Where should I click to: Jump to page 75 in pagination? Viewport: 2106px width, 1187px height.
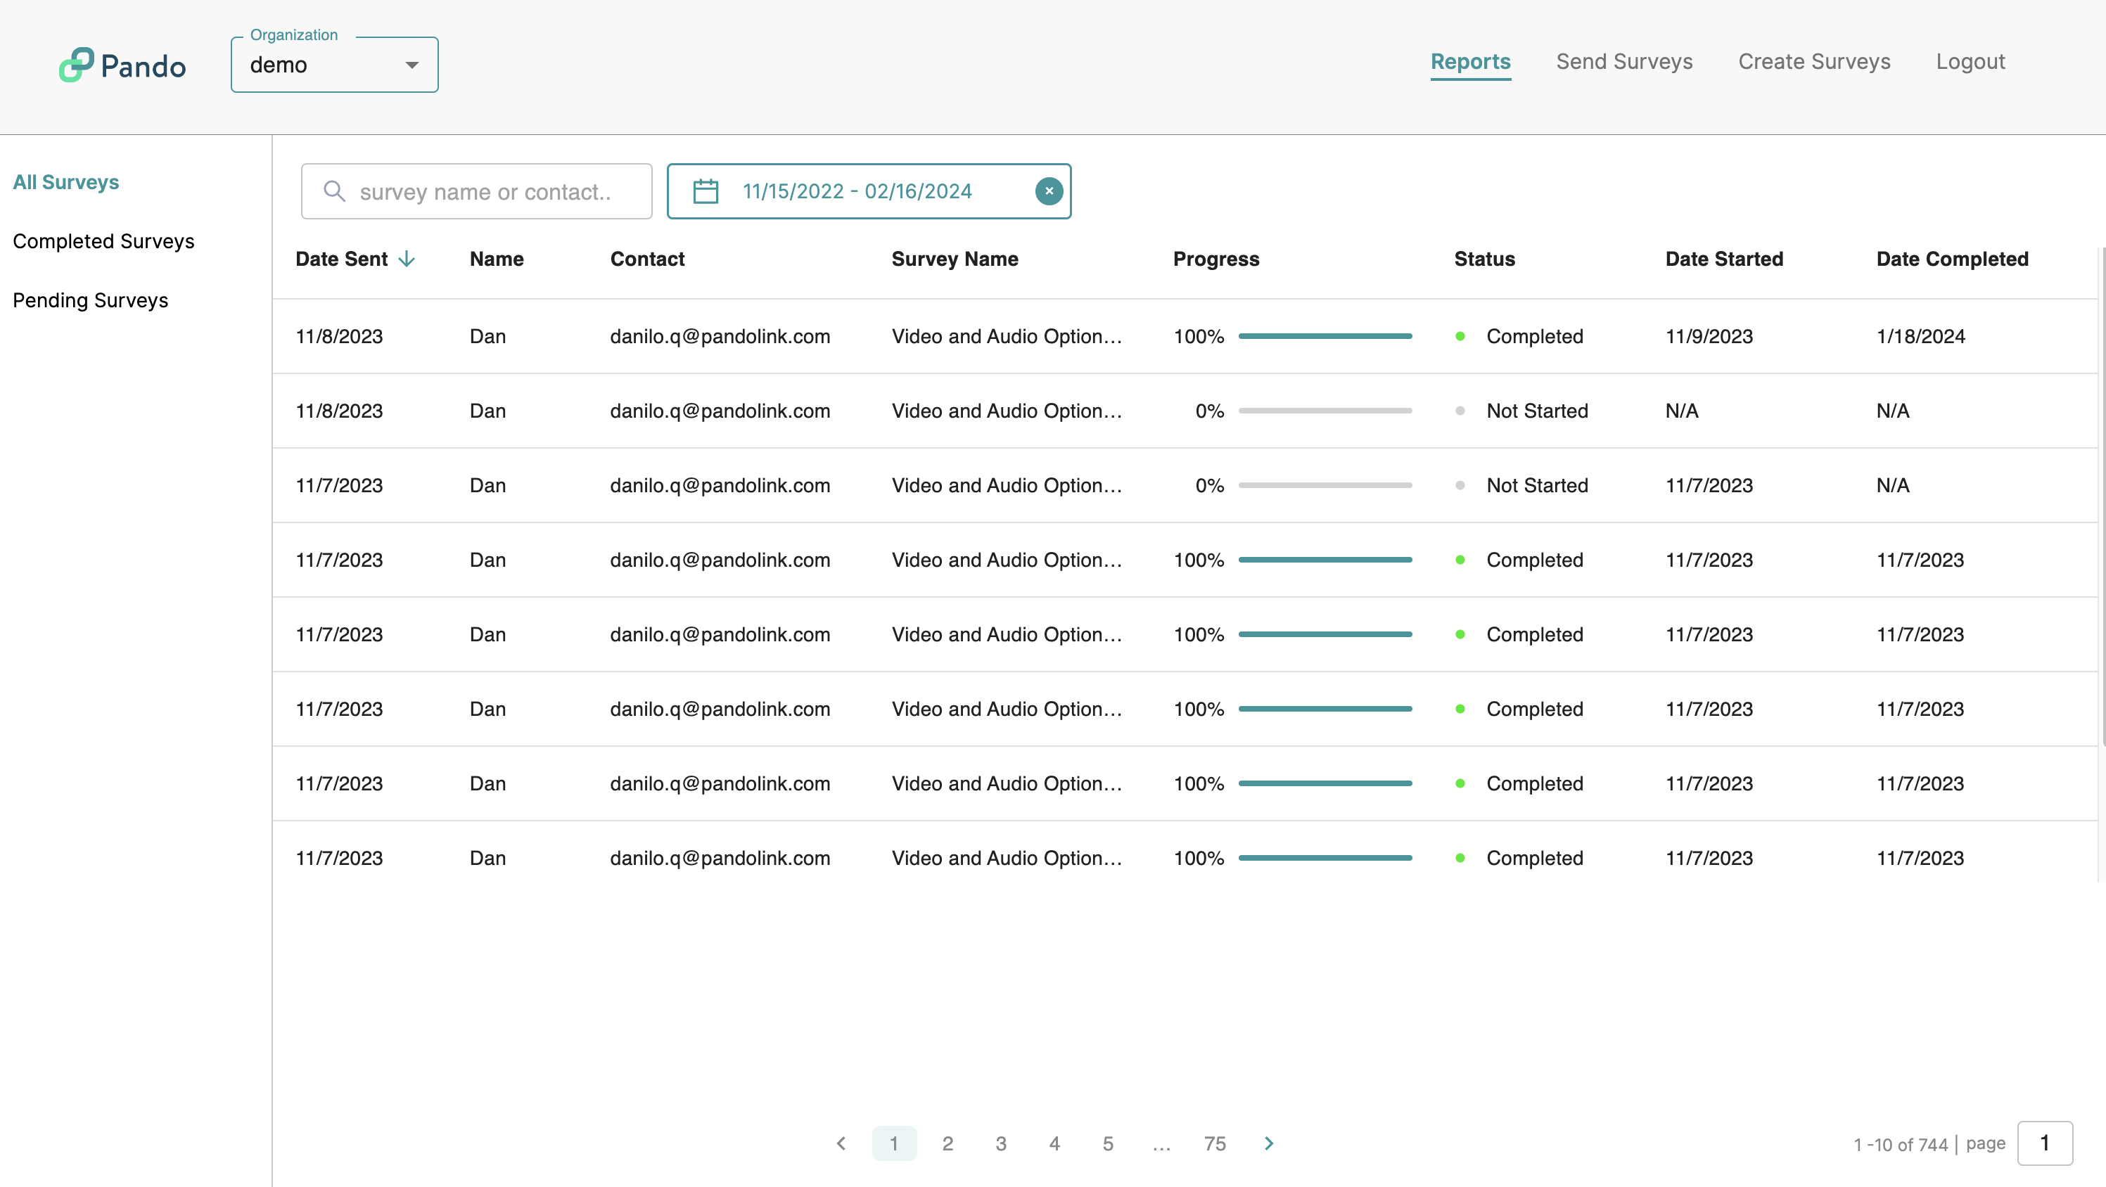pyautogui.click(x=1215, y=1143)
